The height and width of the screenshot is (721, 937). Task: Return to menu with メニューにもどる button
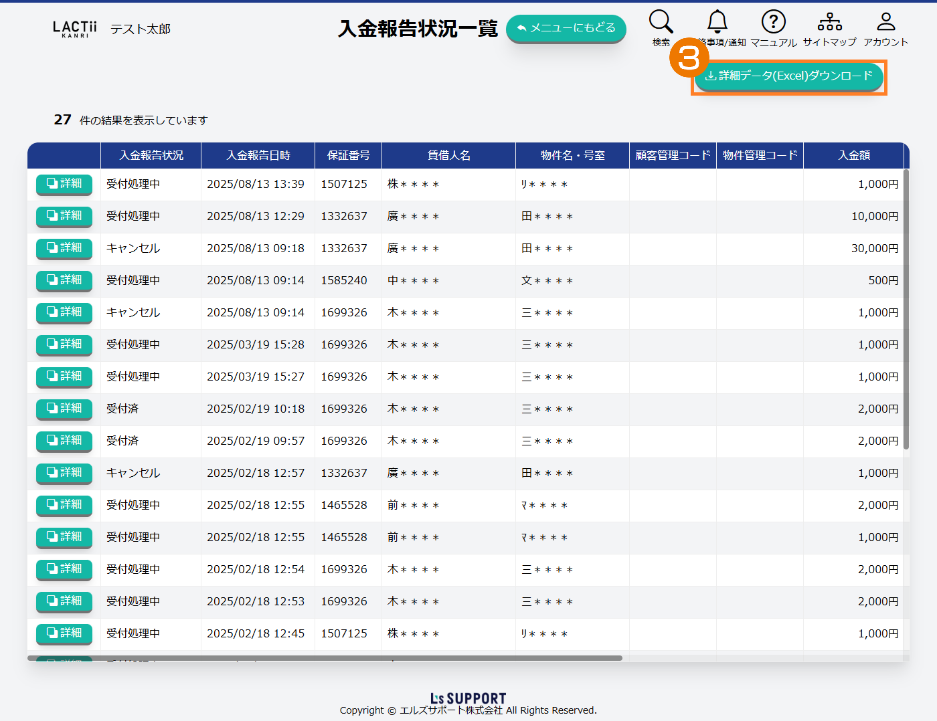tap(566, 28)
